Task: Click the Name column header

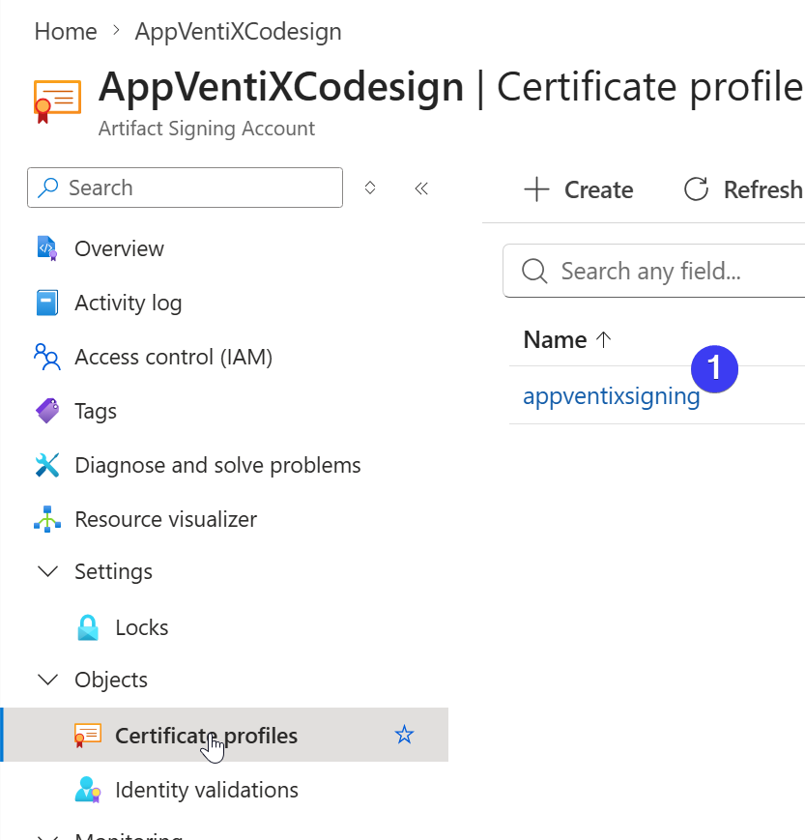Action: (555, 339)
